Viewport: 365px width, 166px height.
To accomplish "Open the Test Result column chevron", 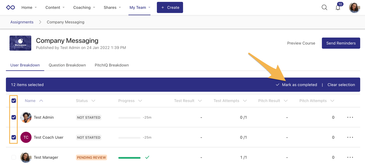I will tap(200, 101).
